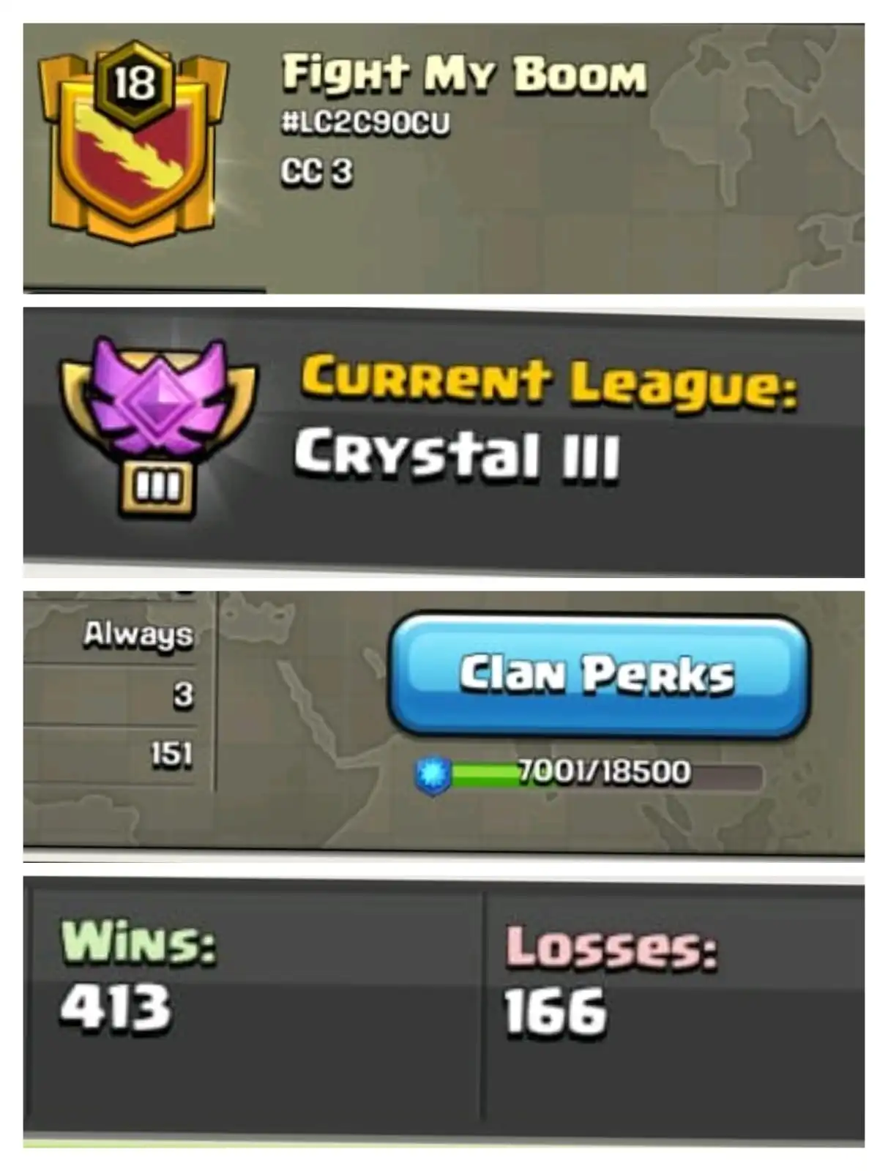888x1171 pixels.
Task: Click the clan XP progress bar 7001/18500
Action: [x=605, y=774]
